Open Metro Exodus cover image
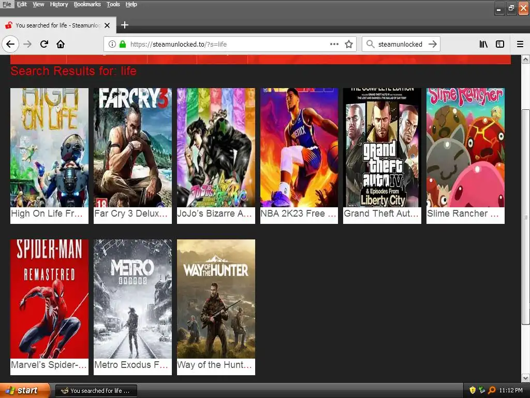Screen dimensions: 530x398 pyautogui.click(x=132, y=299)
